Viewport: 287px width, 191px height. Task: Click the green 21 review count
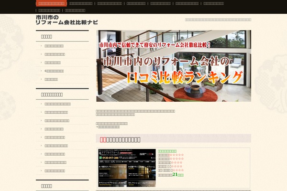point(175,175)
